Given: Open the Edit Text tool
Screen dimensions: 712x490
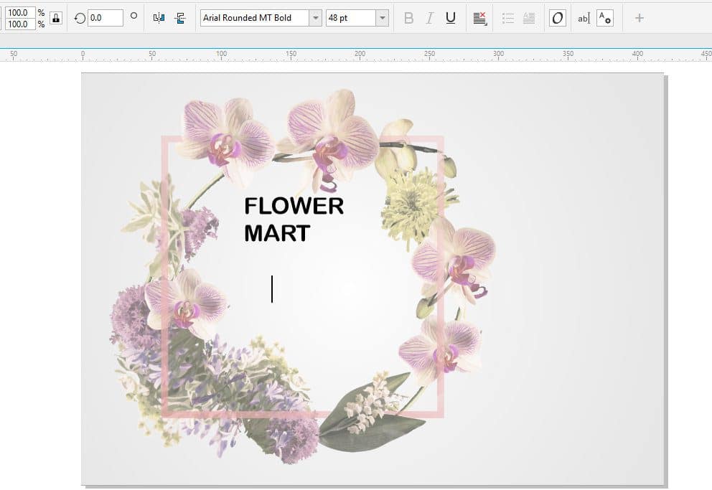Looking at the screenshot, I should [x=583, y=19].
